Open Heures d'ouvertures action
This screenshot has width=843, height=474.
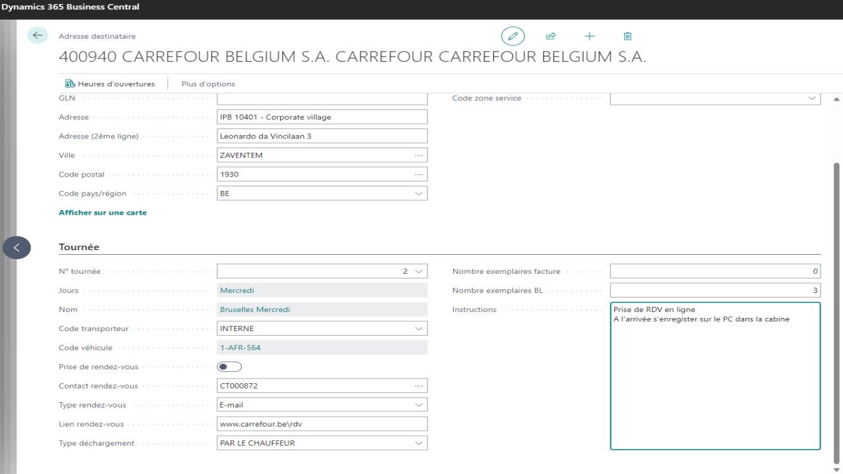[x=110, y=84]
